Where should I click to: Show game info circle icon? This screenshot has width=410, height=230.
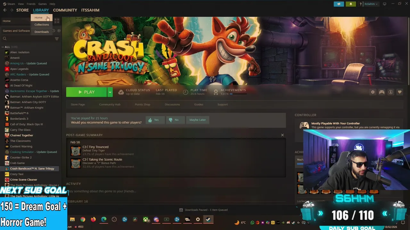[x=390, y=92]
